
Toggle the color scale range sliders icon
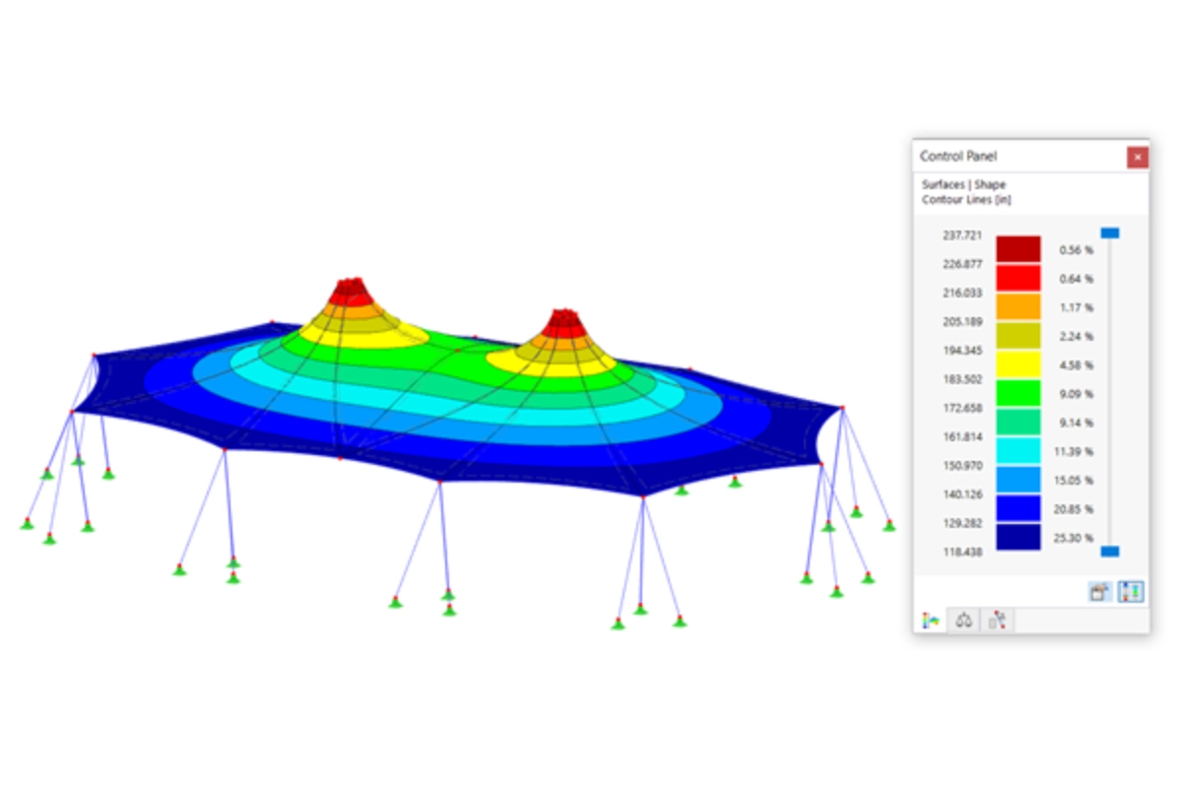click(x=1131, y=592)
